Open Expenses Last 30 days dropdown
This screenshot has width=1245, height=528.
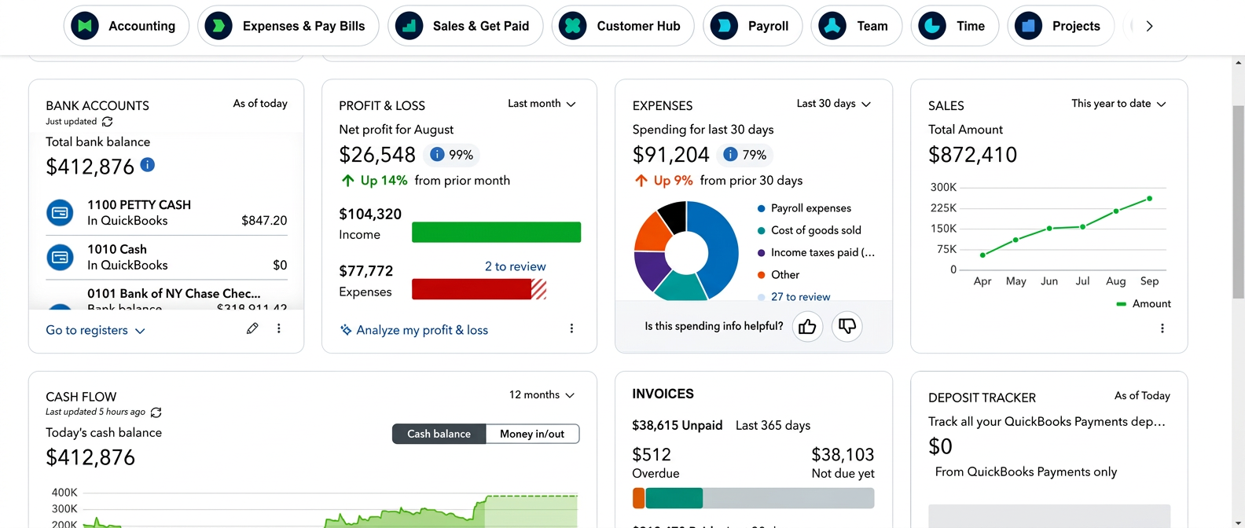(834, 104)
